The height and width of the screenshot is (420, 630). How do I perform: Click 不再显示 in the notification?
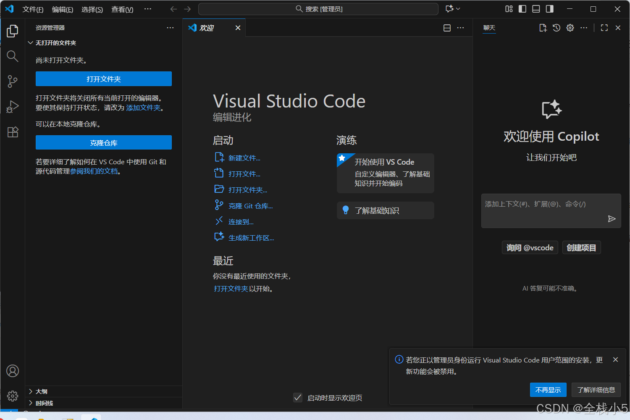548,390
